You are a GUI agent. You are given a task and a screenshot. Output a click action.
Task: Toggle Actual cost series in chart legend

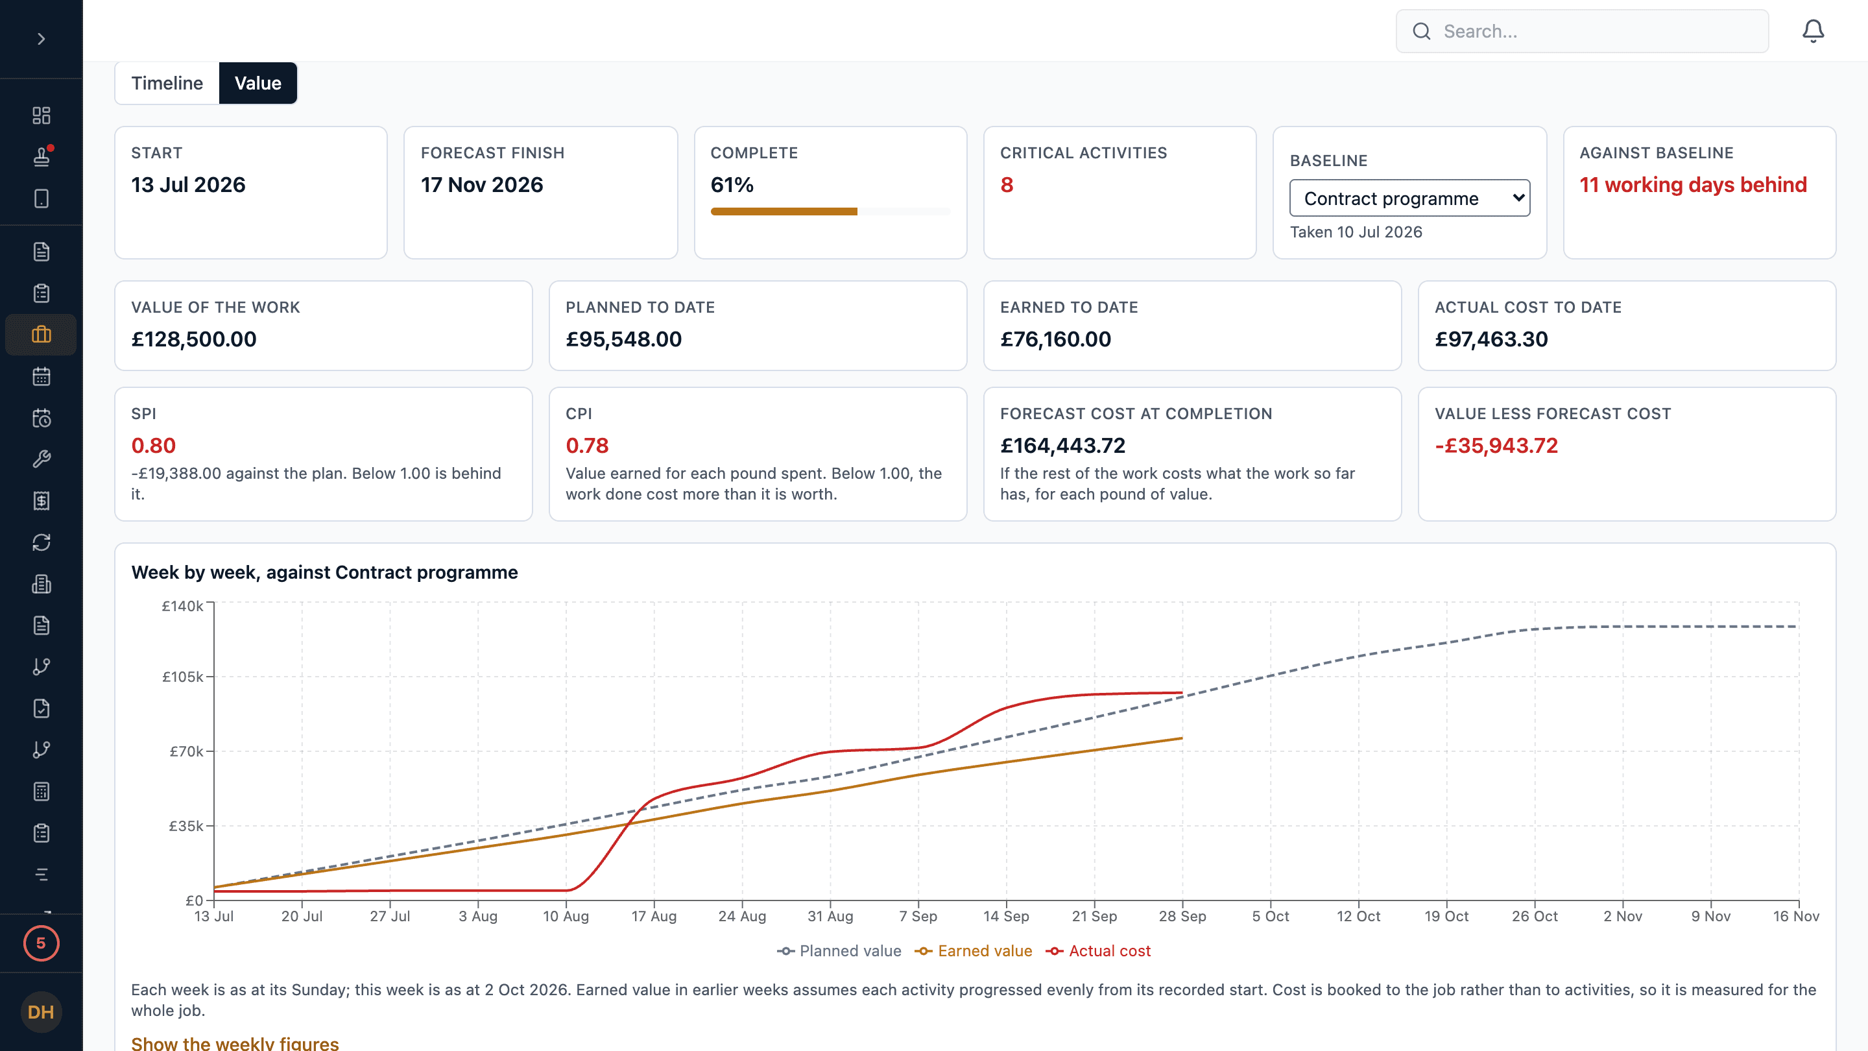click(1098, 951)
